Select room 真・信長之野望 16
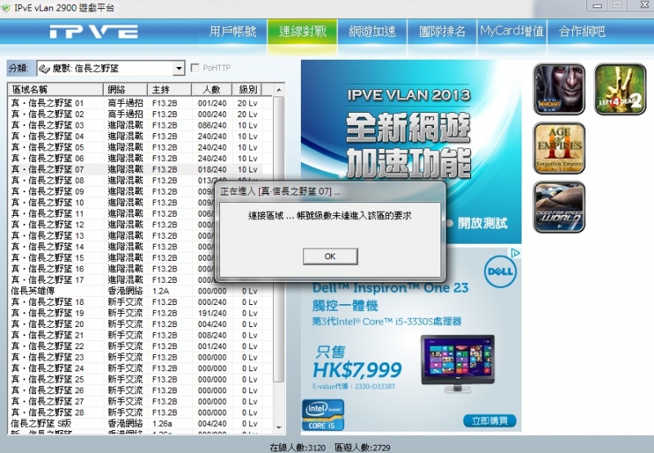Screen dimensions: 654x453 pos(140,269)
